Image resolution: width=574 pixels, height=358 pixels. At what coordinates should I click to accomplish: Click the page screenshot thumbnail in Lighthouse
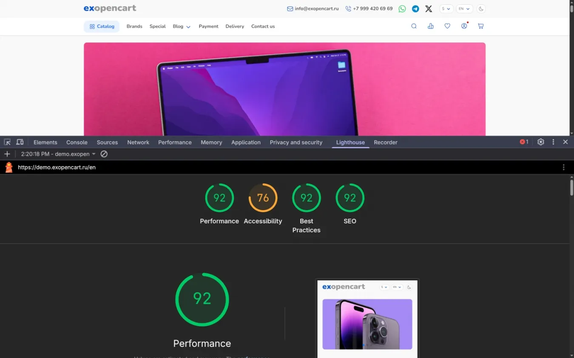[367, 318]
